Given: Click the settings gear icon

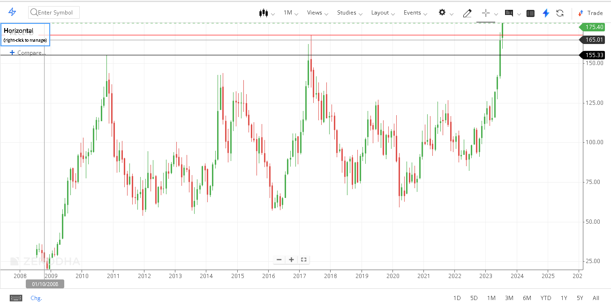Looking at the screenshot, I should (442, 12).
